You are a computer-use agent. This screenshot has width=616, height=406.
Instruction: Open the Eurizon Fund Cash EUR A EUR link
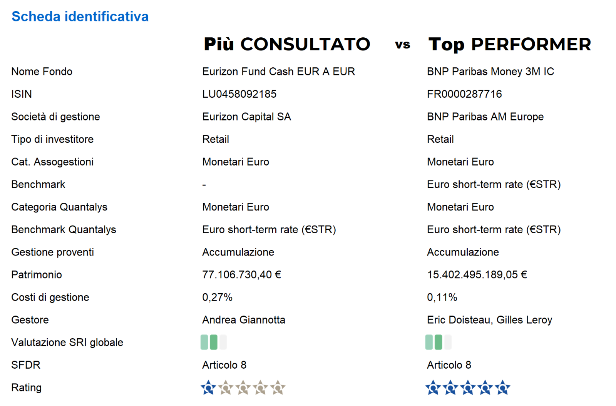click(278, 72)
